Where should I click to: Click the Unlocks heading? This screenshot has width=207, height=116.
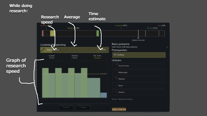(x=117, y=60)
